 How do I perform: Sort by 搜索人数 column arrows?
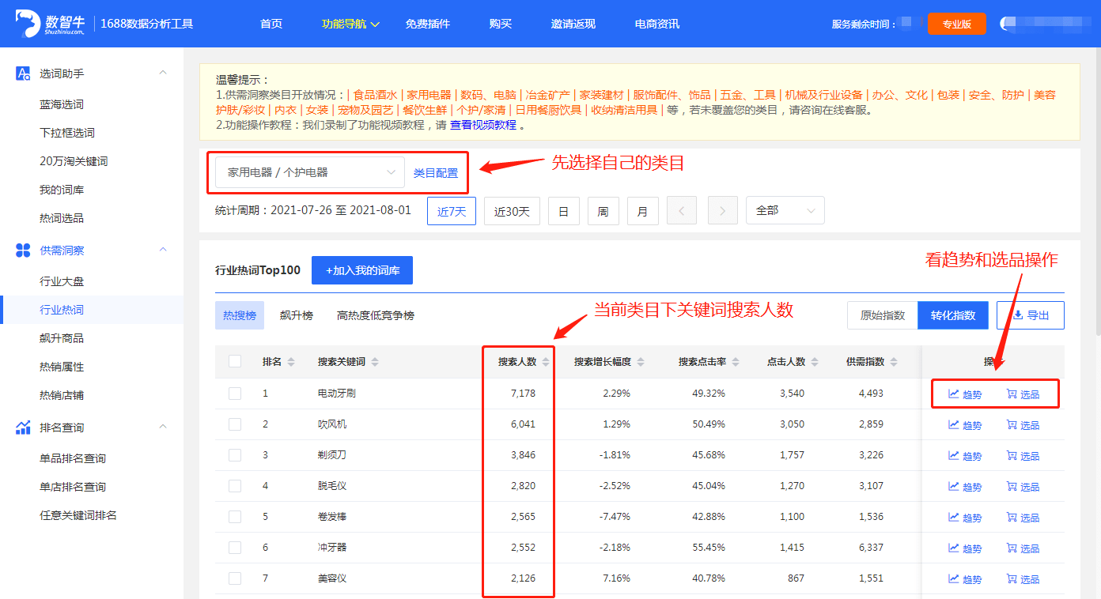(x=546, y=362)
